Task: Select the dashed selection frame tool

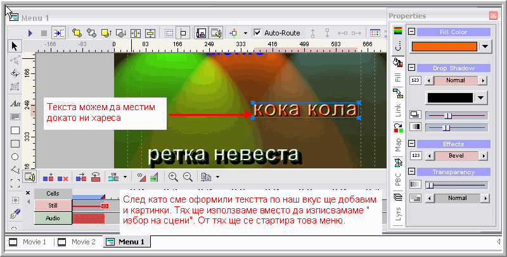Action: pos(15,183)
